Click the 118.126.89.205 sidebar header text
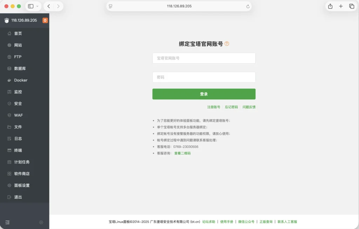 coord(24,20)
